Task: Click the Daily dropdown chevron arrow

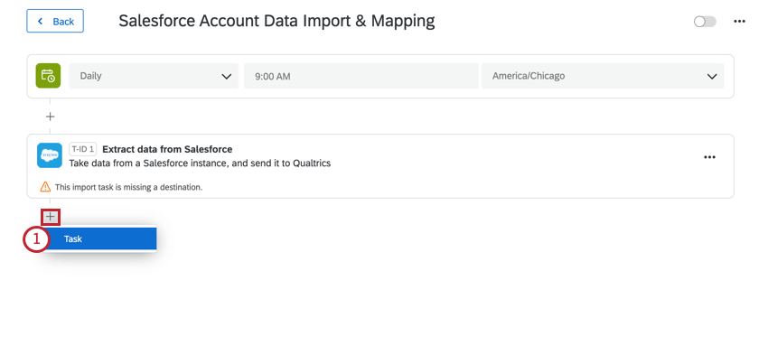Action: (226, 77)
